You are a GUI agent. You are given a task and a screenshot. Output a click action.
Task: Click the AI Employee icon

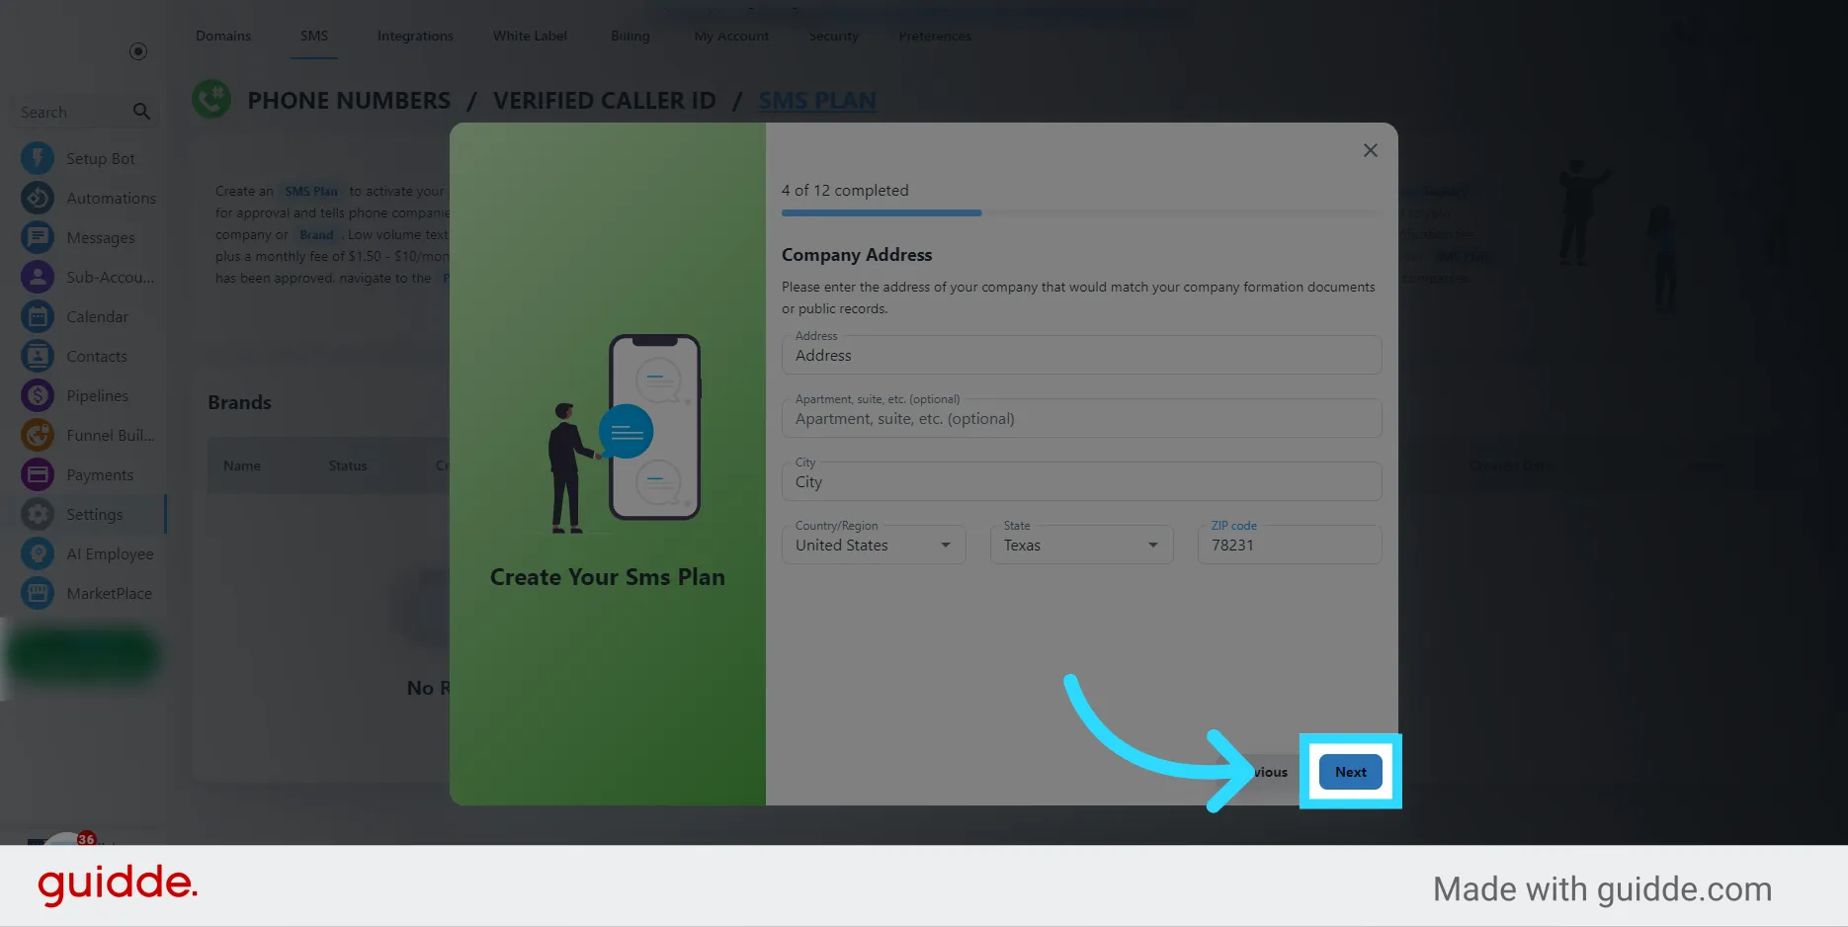38,553
